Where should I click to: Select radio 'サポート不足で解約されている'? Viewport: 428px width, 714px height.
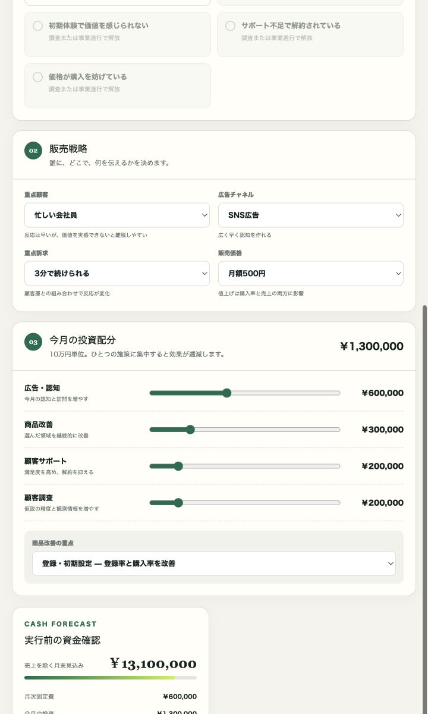click(230, 26)
